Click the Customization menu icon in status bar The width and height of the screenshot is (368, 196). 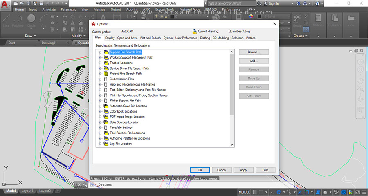pos(364,192)
